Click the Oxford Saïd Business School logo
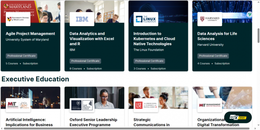Viewport: 260px width, 130px height. (82, 105)
